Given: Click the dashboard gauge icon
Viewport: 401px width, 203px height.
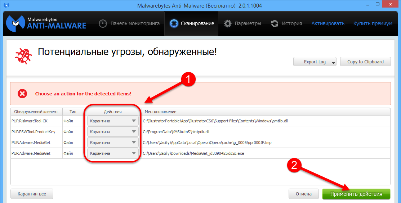Looking at the screenshot, I should tap(103, 24).
